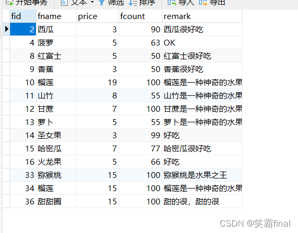Click fcount cell 66 in 火龙果 row
The height and width of the screenshot is (233, 298).
click(140, 162)
